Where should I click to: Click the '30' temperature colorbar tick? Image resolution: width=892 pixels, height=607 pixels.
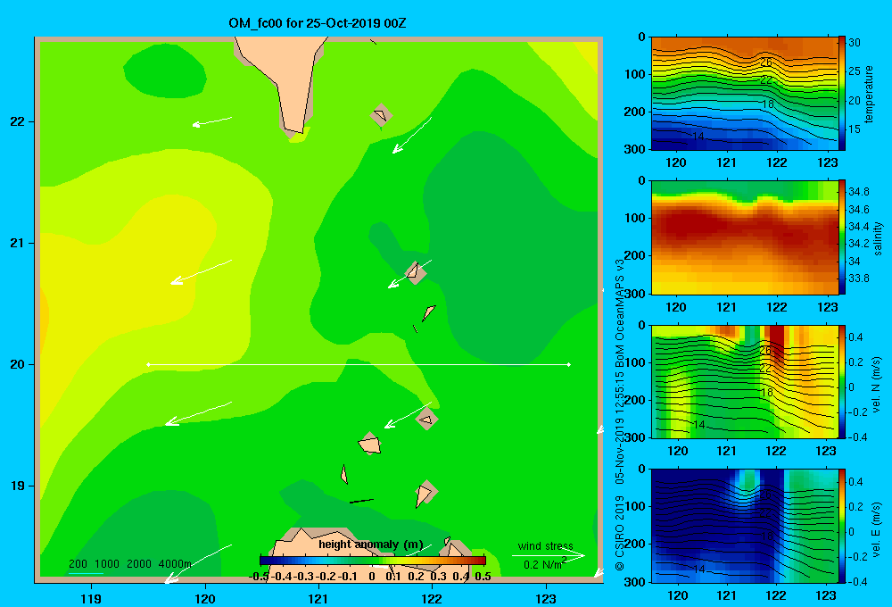[855, 43]
